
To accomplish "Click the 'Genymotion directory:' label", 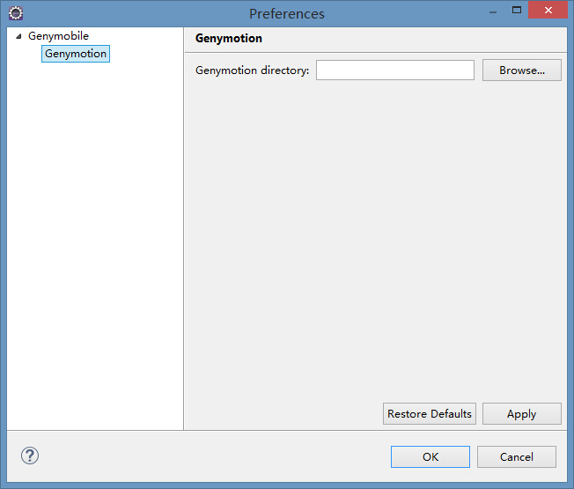I will 252,70.
